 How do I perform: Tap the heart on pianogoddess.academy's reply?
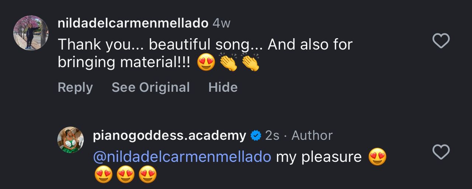(441, 152)
